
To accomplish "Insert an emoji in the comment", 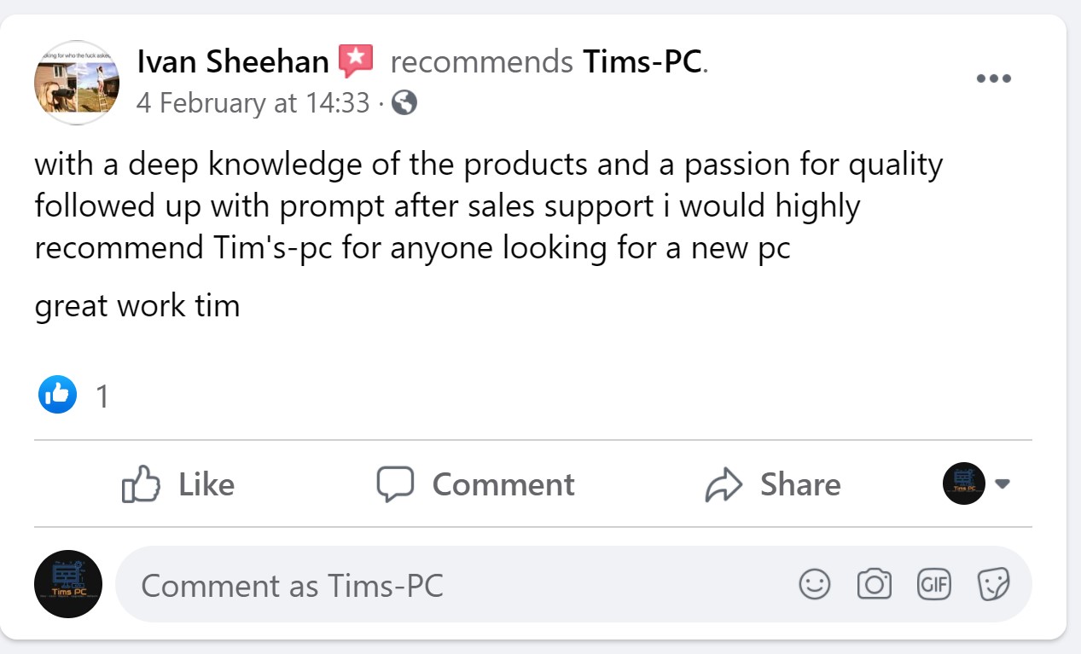I will click(x=814, y=585).
